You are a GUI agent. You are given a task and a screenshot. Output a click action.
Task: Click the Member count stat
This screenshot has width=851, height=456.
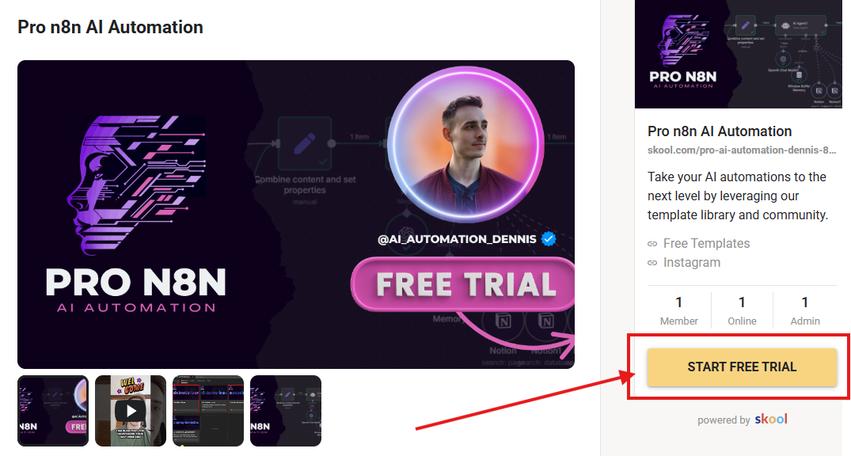click(x=679, y=310)
